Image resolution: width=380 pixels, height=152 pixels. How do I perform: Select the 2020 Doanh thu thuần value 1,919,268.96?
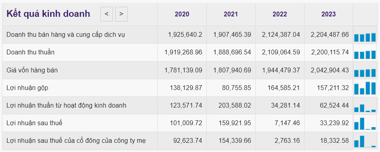tap(183, 52)
